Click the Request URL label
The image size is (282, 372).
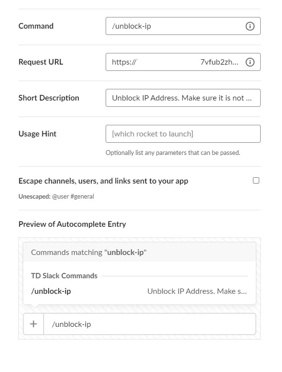click(41, 62)
